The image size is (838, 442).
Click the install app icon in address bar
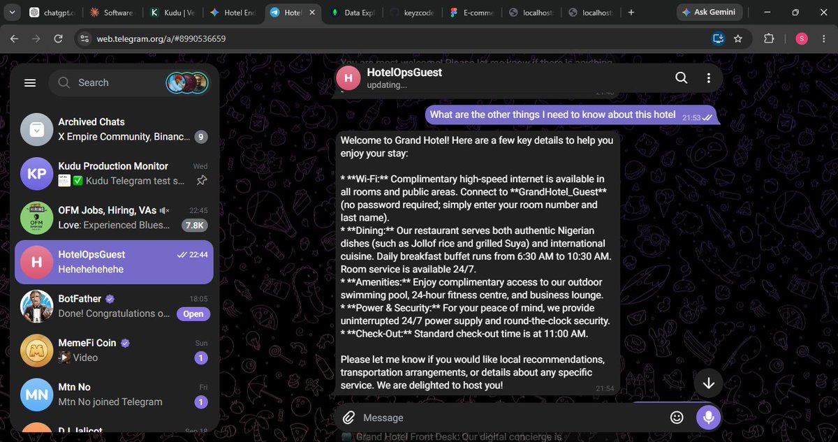click(x=718, y=38)
